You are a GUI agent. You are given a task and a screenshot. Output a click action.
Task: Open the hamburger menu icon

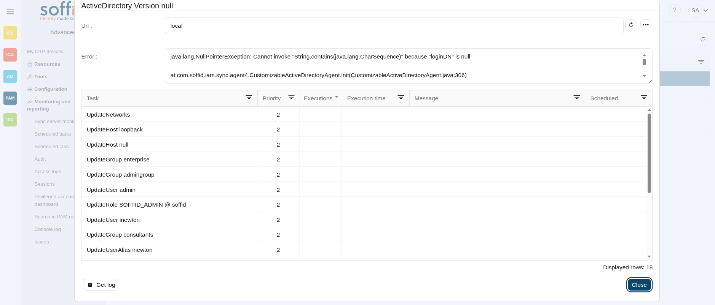pos(10,12)
